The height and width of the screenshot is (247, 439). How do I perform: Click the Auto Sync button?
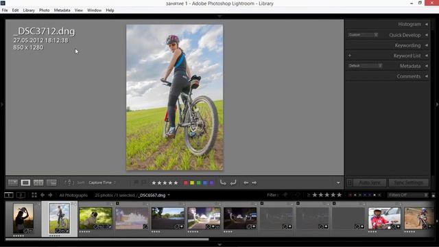click(x=369, y=183)
